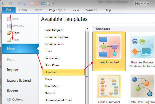
Task: Choose the Cross Functional template thumbnail
Action: 109,86
